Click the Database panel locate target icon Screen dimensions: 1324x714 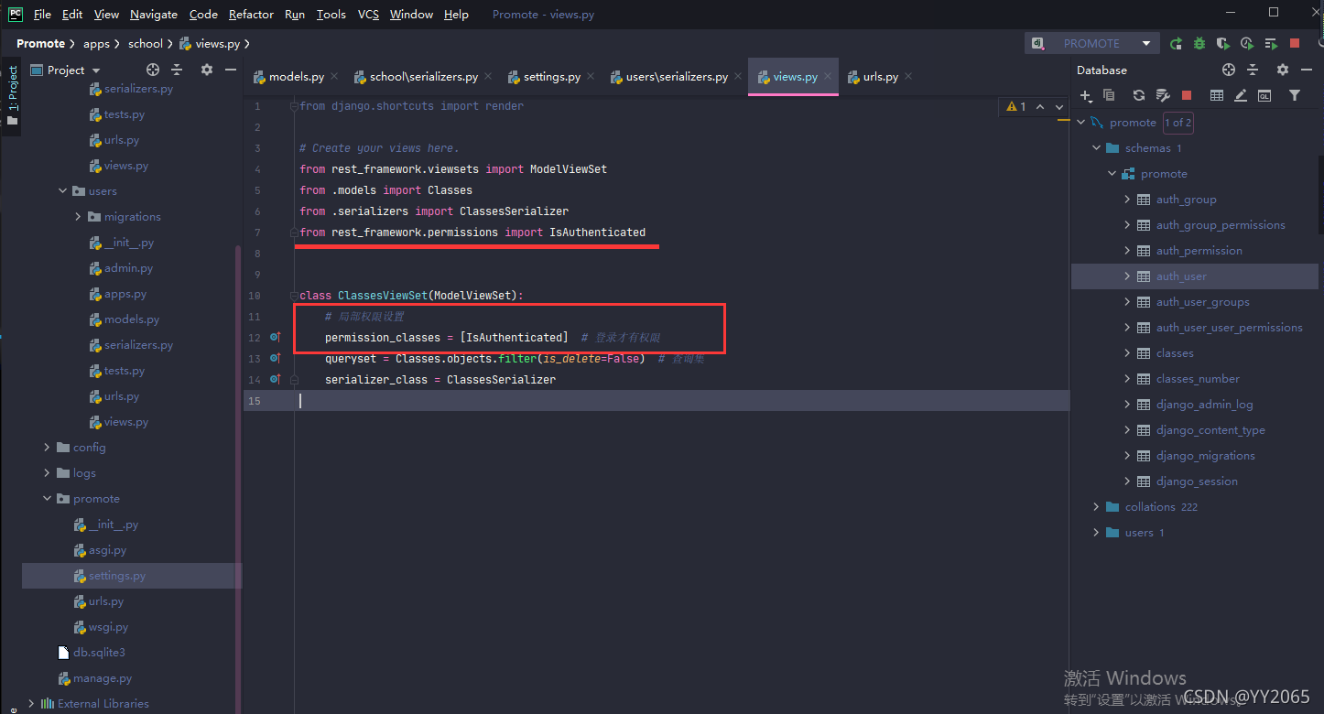coord(1229,70)
